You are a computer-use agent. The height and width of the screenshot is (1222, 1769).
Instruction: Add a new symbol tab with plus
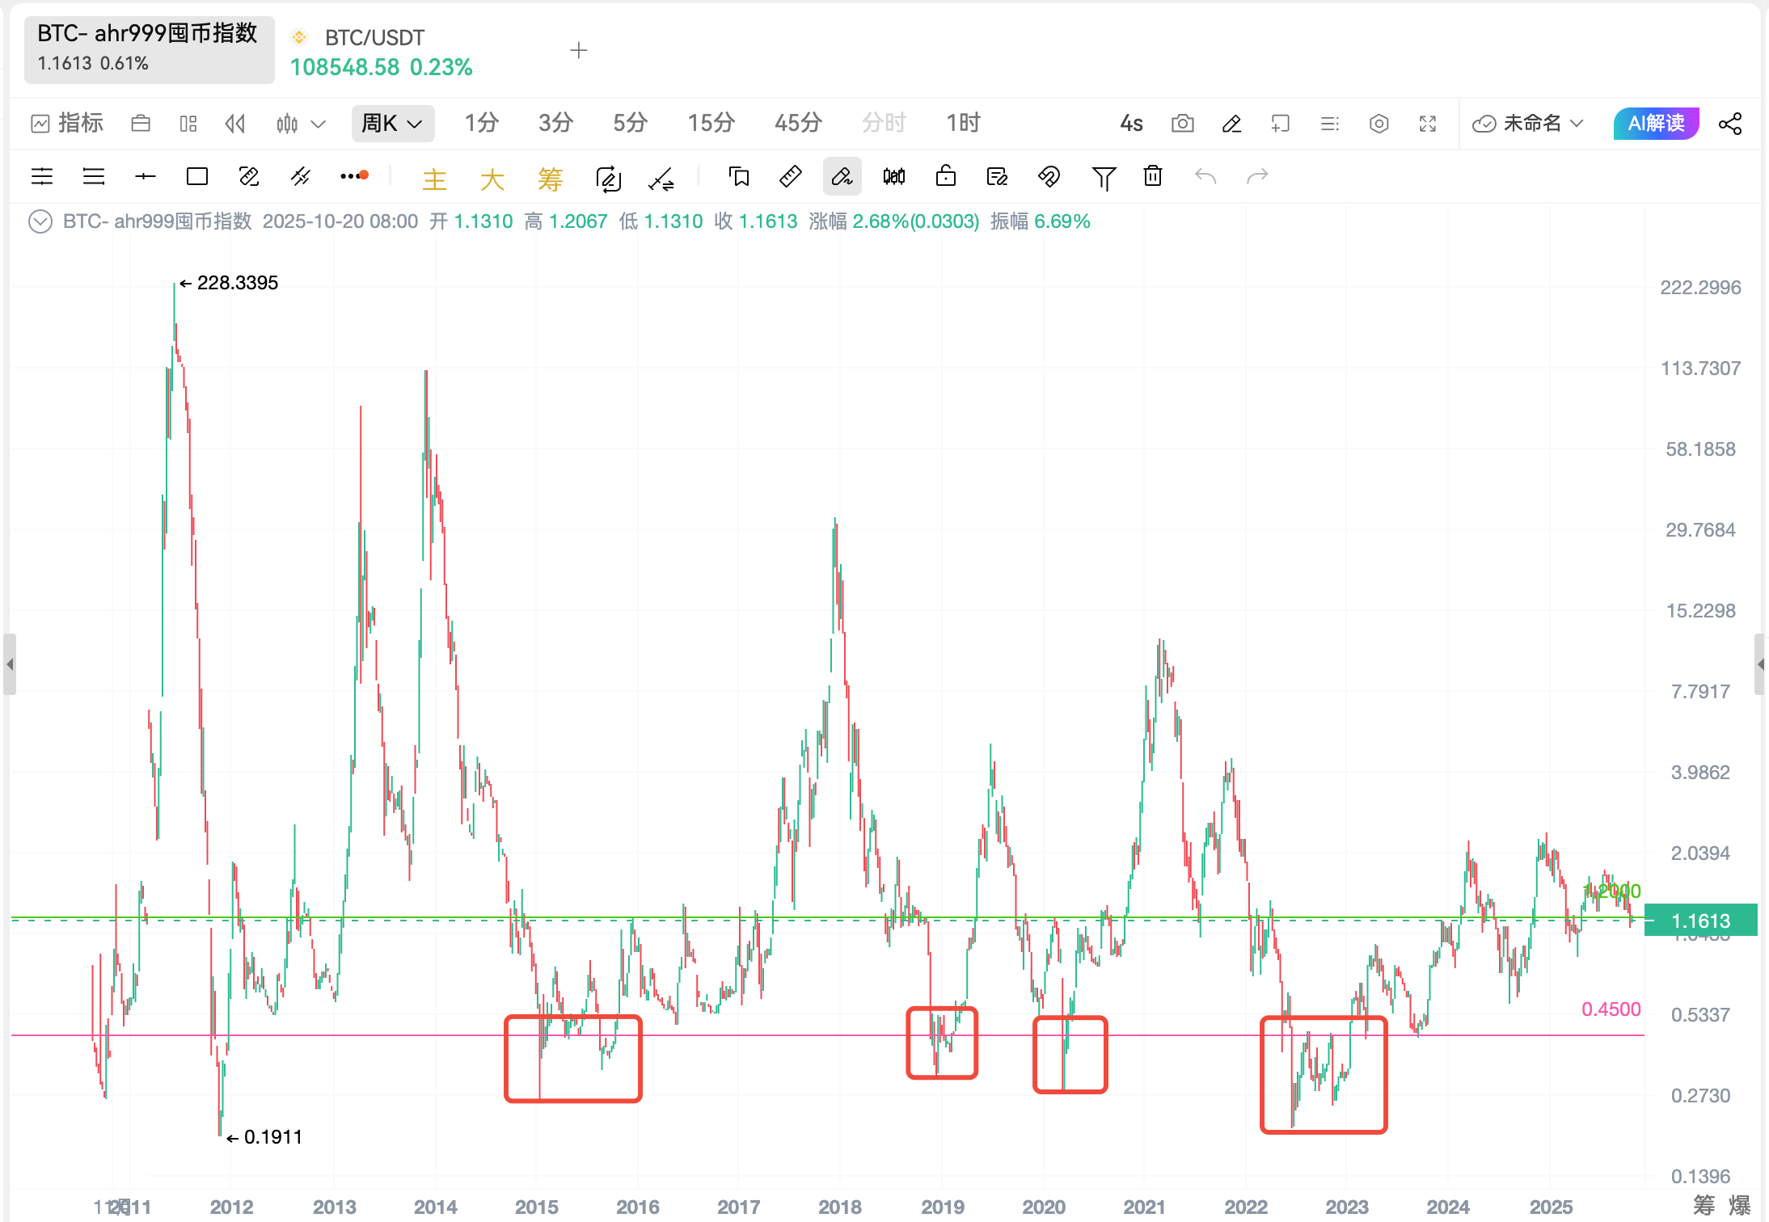point(578,51)
